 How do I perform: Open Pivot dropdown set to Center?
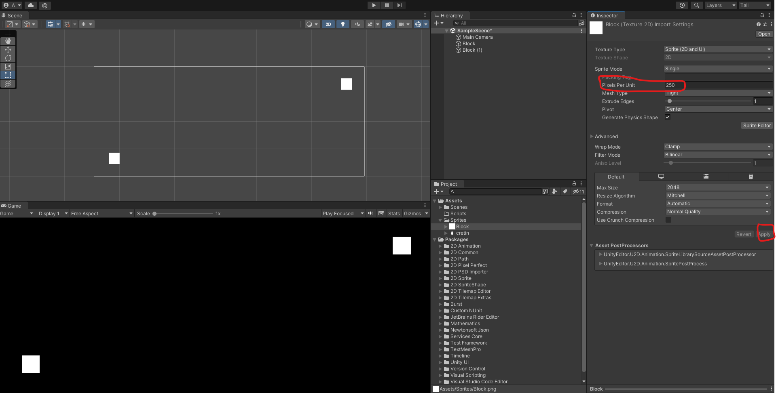point(718,109)
